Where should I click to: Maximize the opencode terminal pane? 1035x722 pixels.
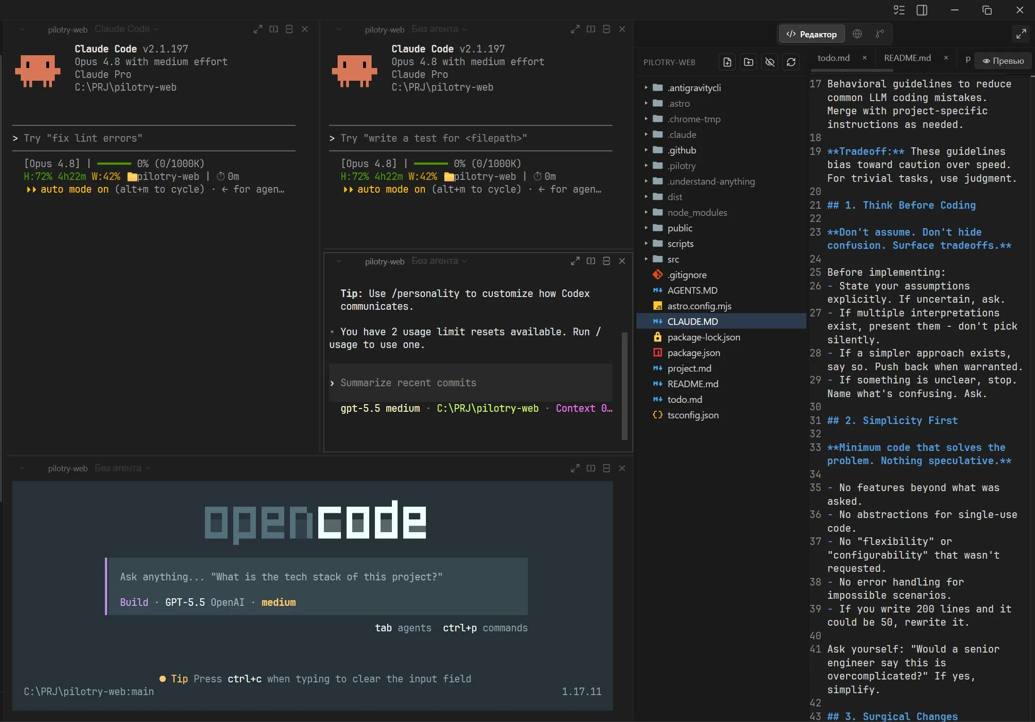(575, 468)
